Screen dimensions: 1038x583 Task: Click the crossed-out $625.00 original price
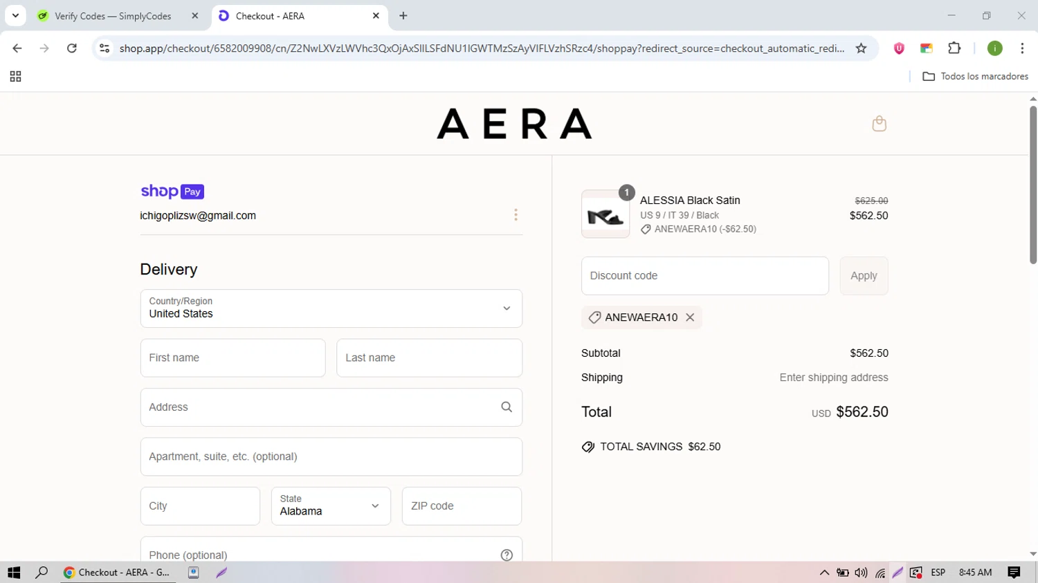871,201
